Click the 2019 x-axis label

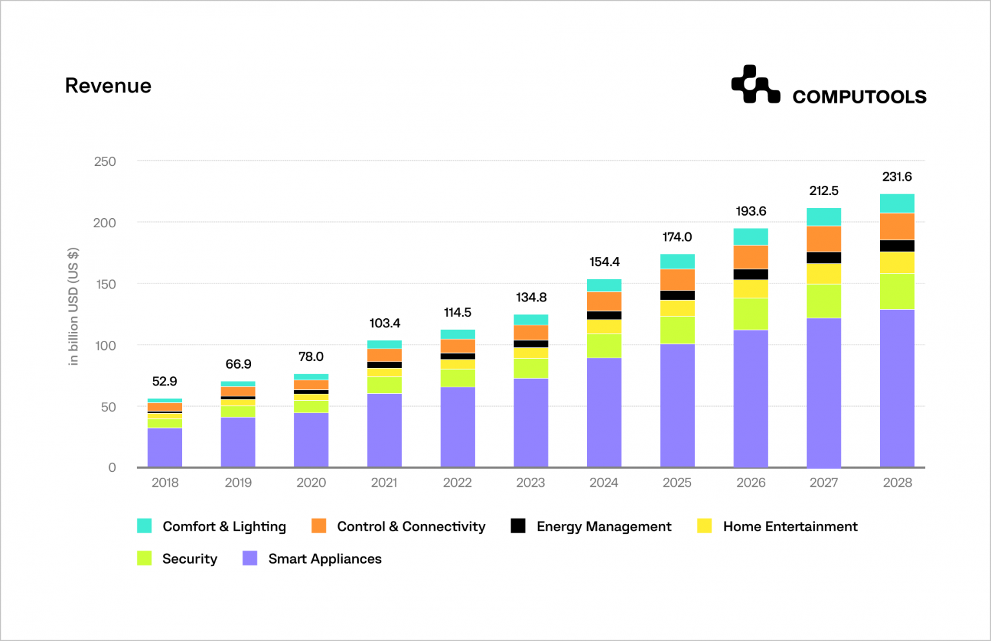(x=238, y=482)
